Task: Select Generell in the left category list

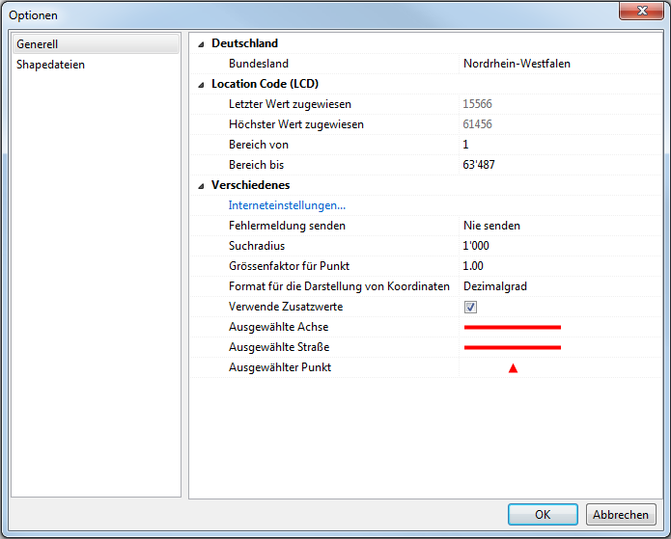Action: 39,44
